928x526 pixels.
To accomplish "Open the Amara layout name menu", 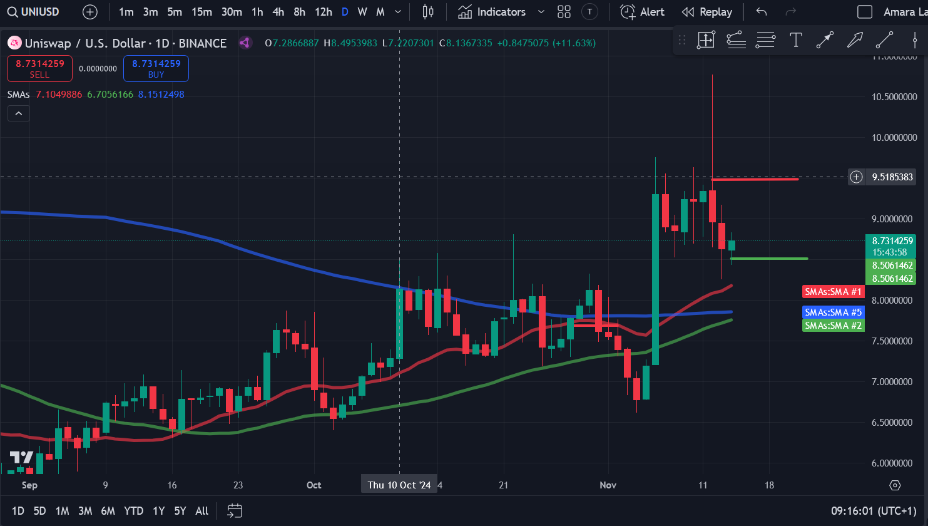I will (905, 12).
